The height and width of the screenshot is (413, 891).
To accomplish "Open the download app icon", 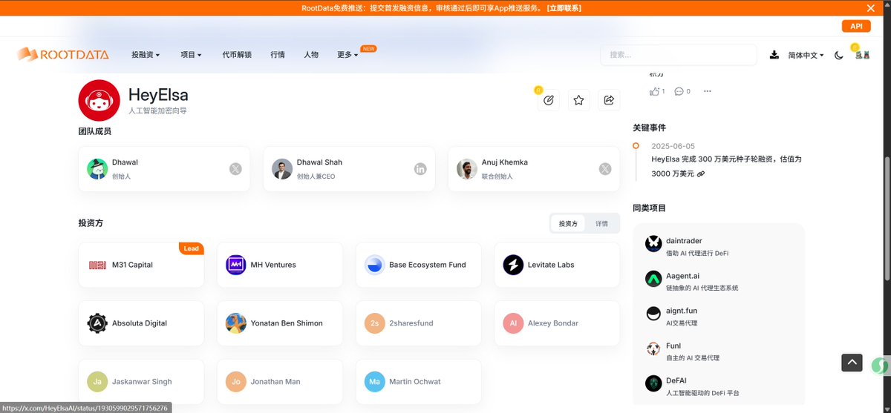I will [x=774, y=55].
